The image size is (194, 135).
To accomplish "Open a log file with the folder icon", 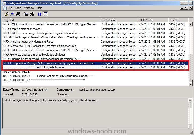I will (x=7, y=14).
